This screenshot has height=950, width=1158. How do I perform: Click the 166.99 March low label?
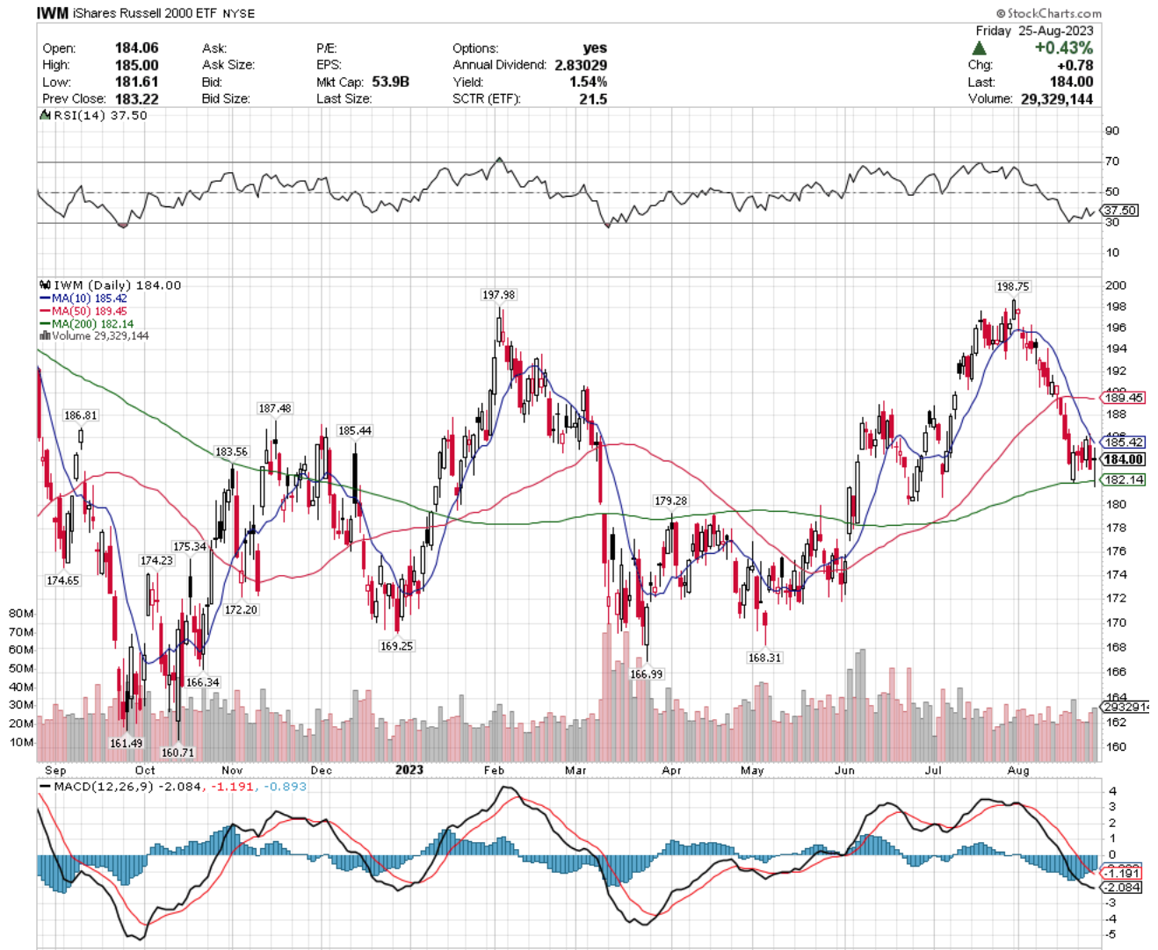[647, 674]
